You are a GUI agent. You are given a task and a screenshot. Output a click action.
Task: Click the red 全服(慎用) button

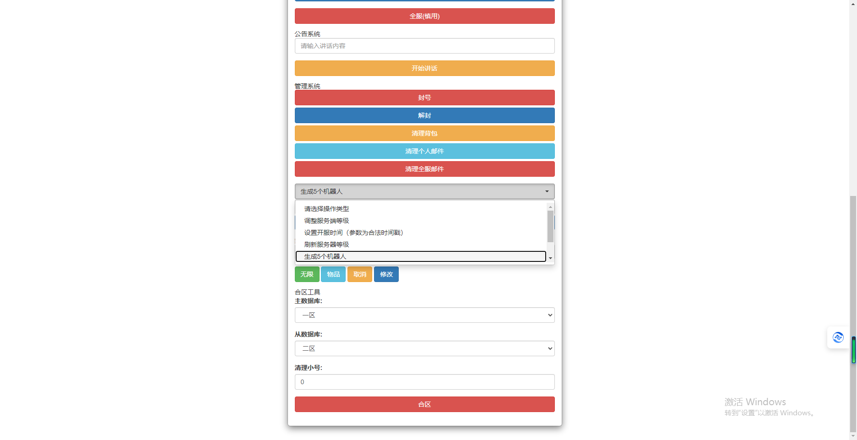point(424,16)
